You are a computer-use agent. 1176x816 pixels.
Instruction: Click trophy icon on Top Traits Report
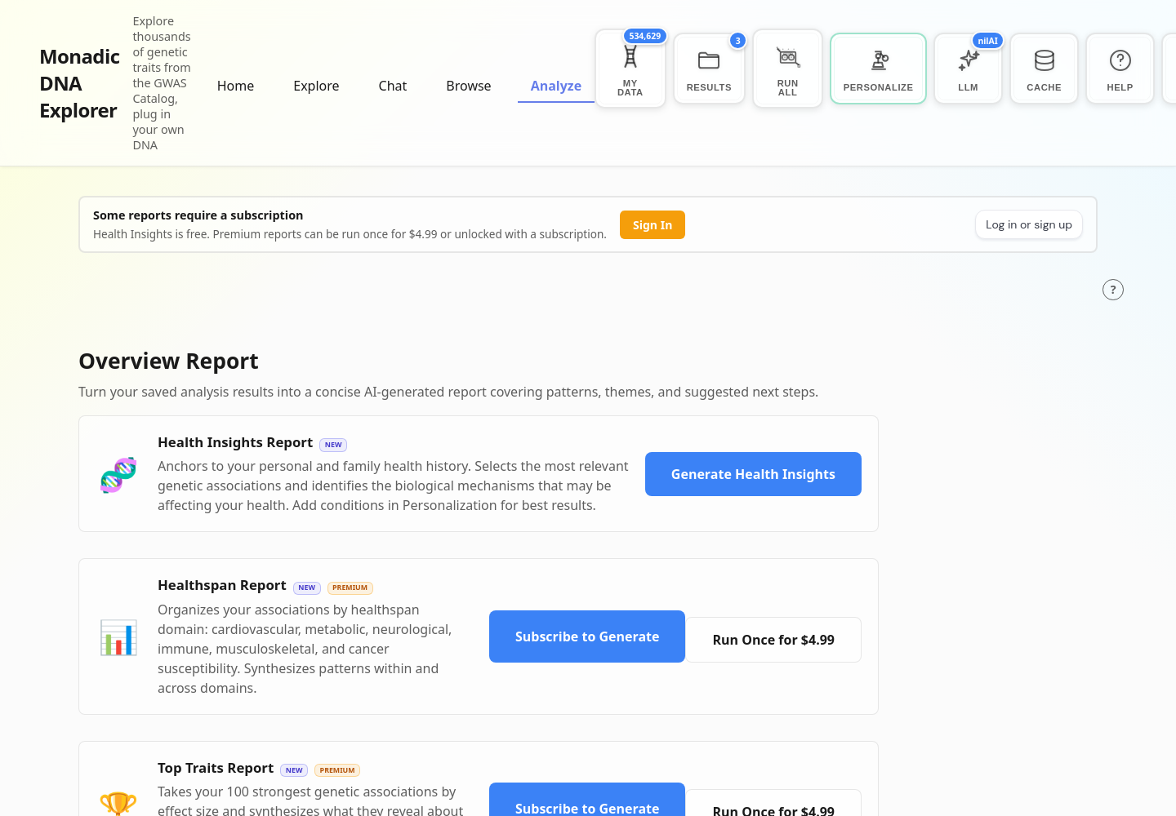click(x=118, y=804)
